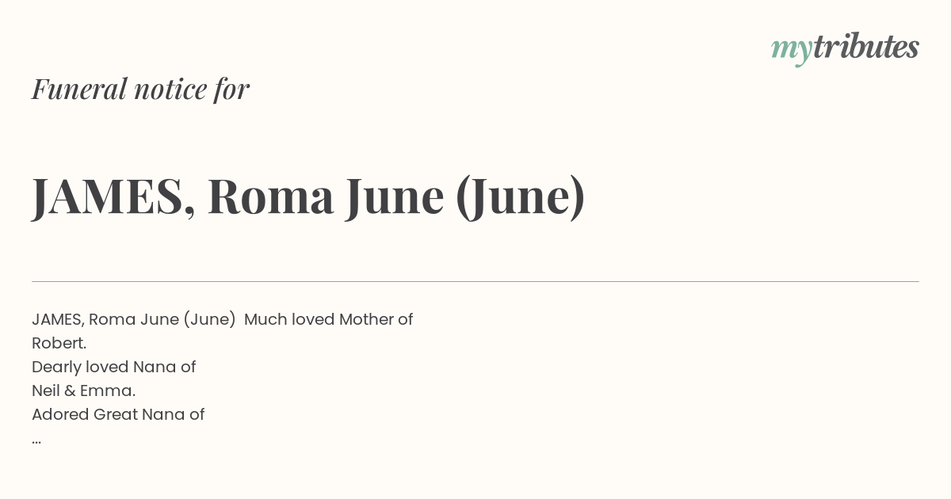Click "(June)" at end of large title
The height and width of the screenshot is (499, 951).
coord(521,198)
